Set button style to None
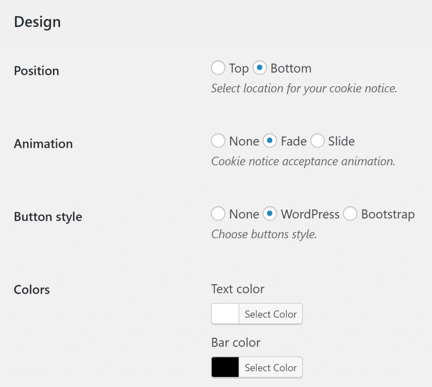 click(218, 214)
